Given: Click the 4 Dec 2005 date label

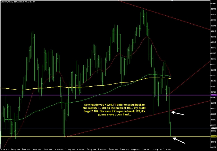Looking at the screenshot, I should tap(37, 150).
